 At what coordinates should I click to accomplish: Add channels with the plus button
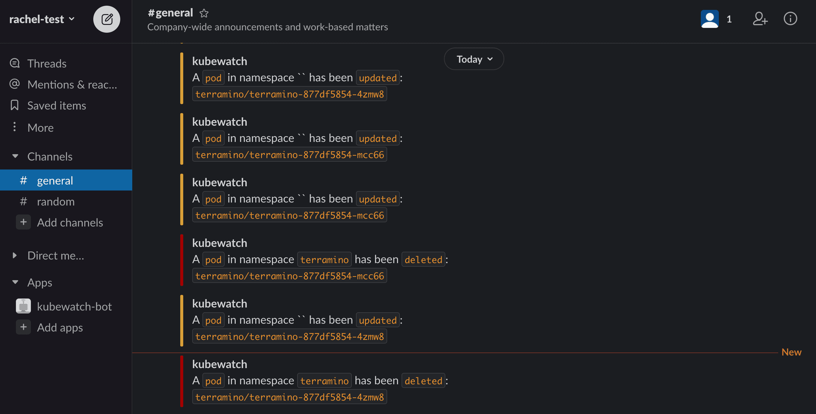23,222
